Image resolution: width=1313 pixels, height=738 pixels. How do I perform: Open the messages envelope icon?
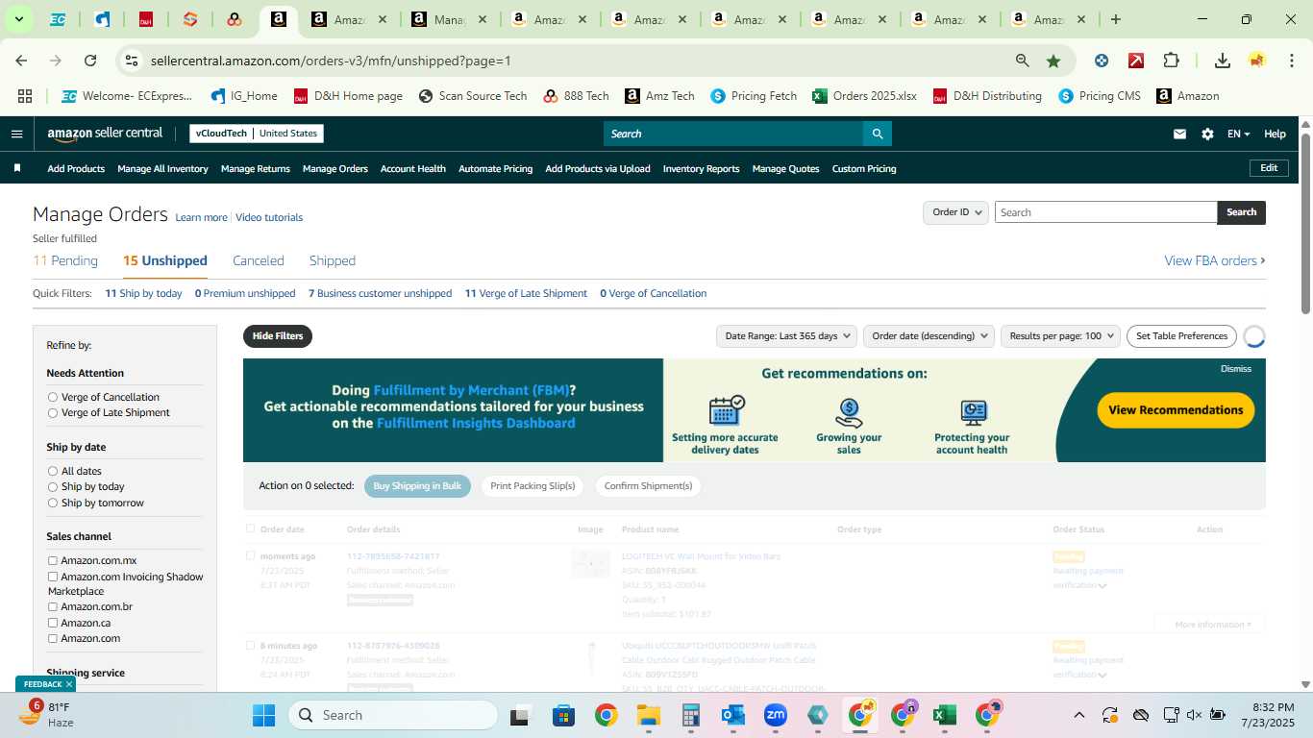[1179, 135]
